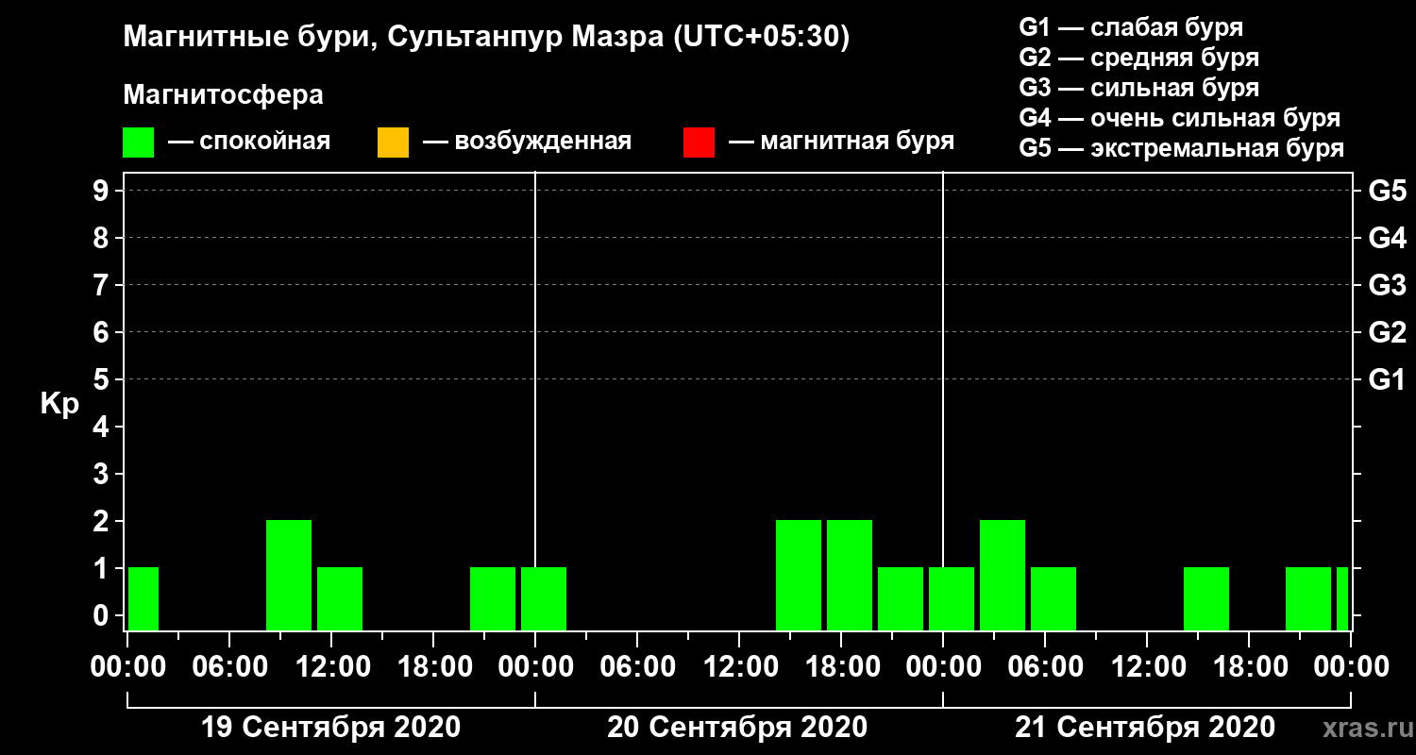Click the '— магнитная буря' legend label
Image resolution: width=1416 pixels, height=755 pixels.
point(841,142)
